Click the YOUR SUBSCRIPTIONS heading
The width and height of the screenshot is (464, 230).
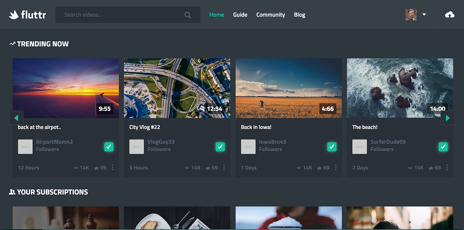[x=53, y=192]
